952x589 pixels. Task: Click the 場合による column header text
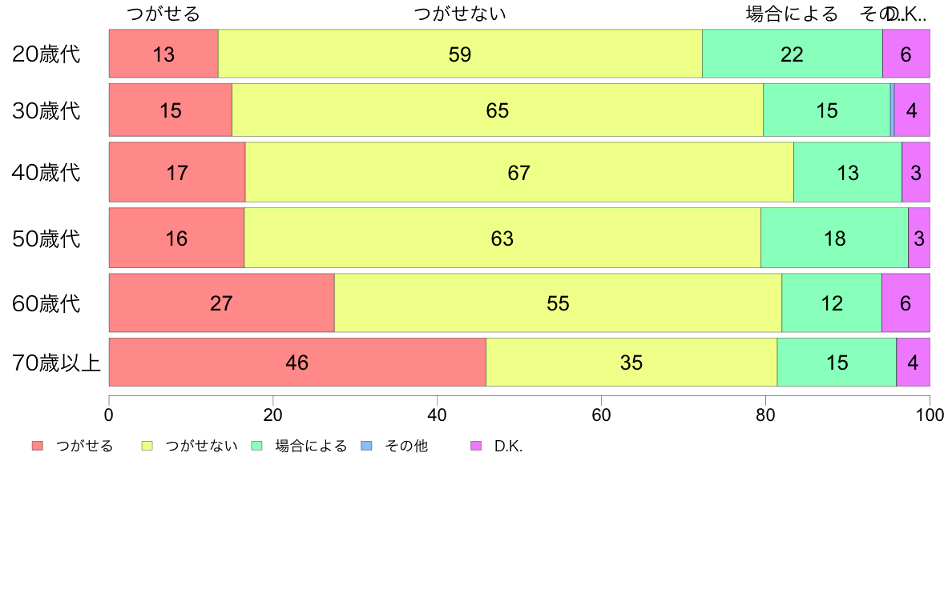click(792, 14)
